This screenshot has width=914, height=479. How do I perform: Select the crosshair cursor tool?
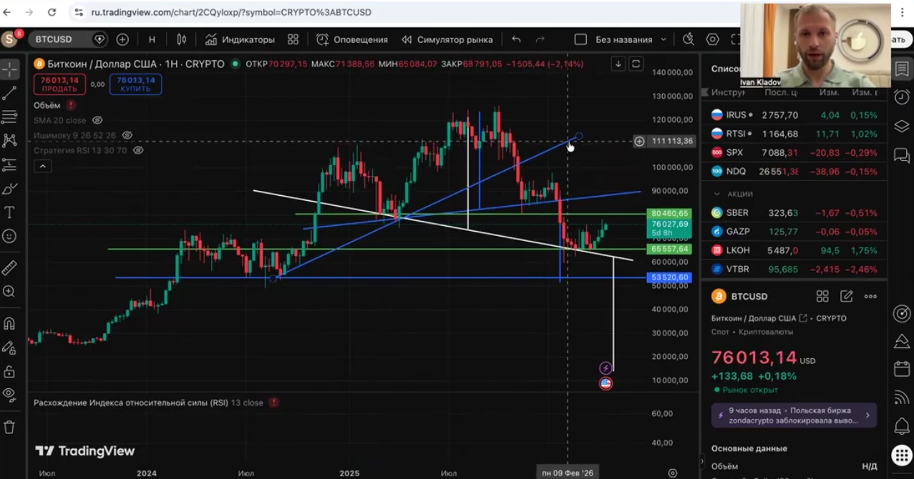pos(9,69)
